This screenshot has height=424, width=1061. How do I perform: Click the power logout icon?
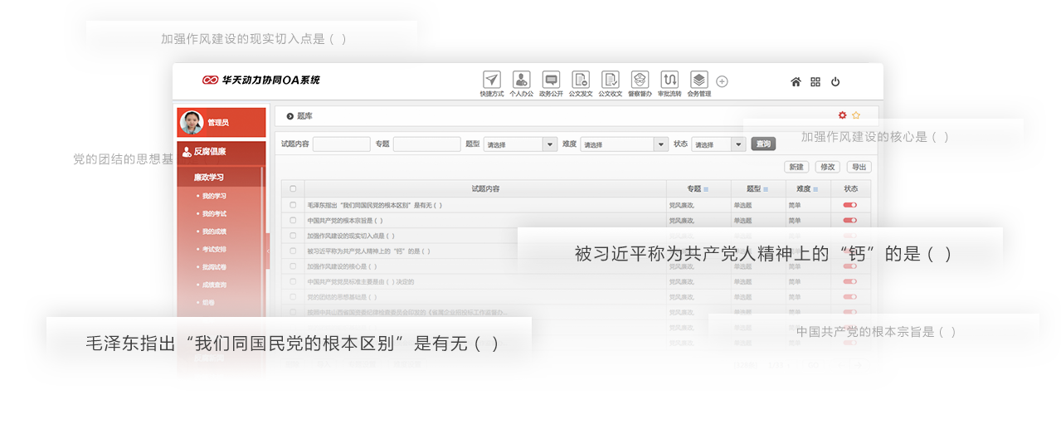[x=835, y=82]
